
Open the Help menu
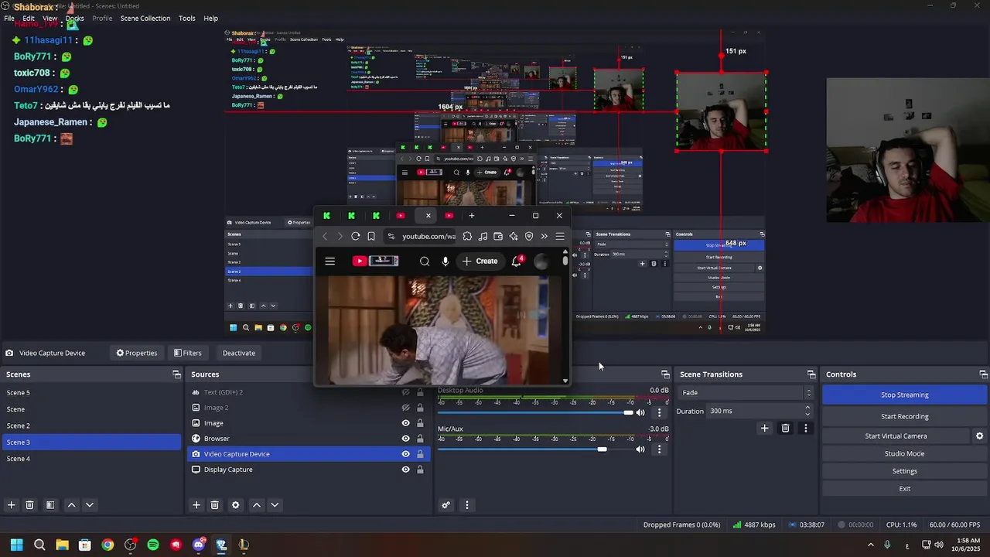click(210, 18)
